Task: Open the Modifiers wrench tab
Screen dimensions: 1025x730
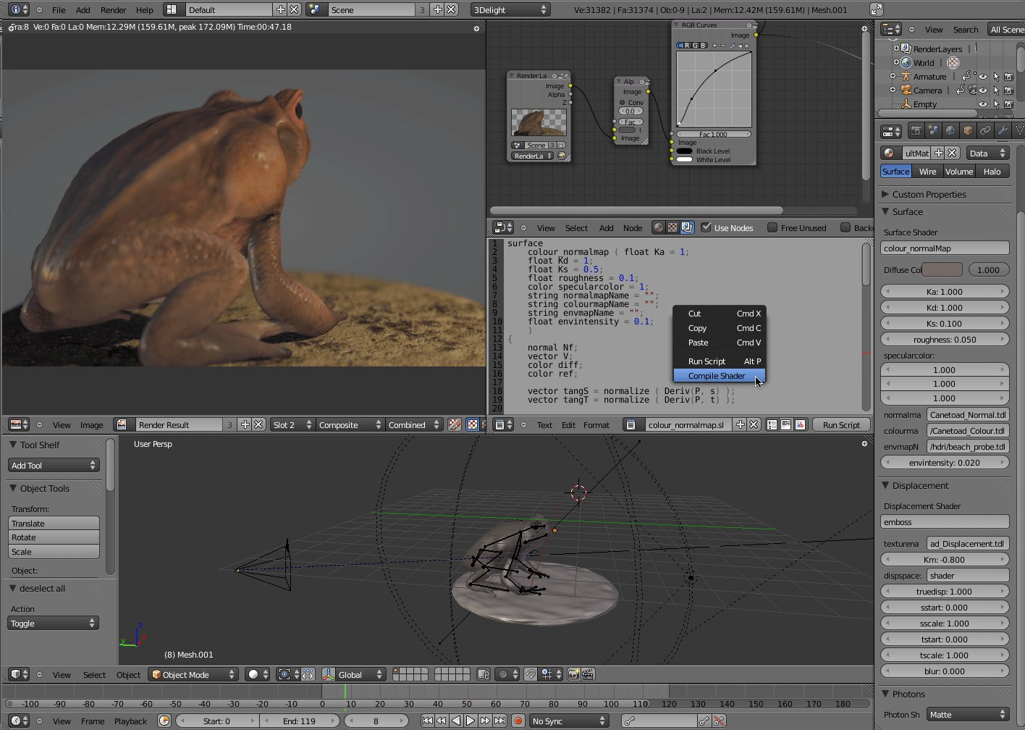Action: pyautogui.click(x=1003, y=131)
